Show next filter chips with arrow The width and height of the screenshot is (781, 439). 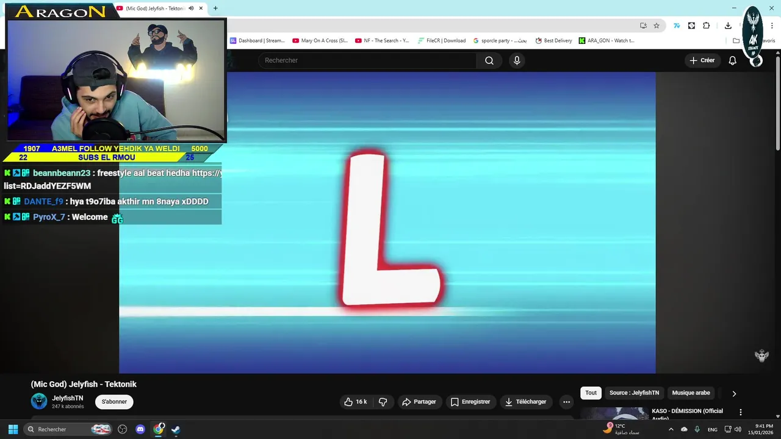point(734,394)
